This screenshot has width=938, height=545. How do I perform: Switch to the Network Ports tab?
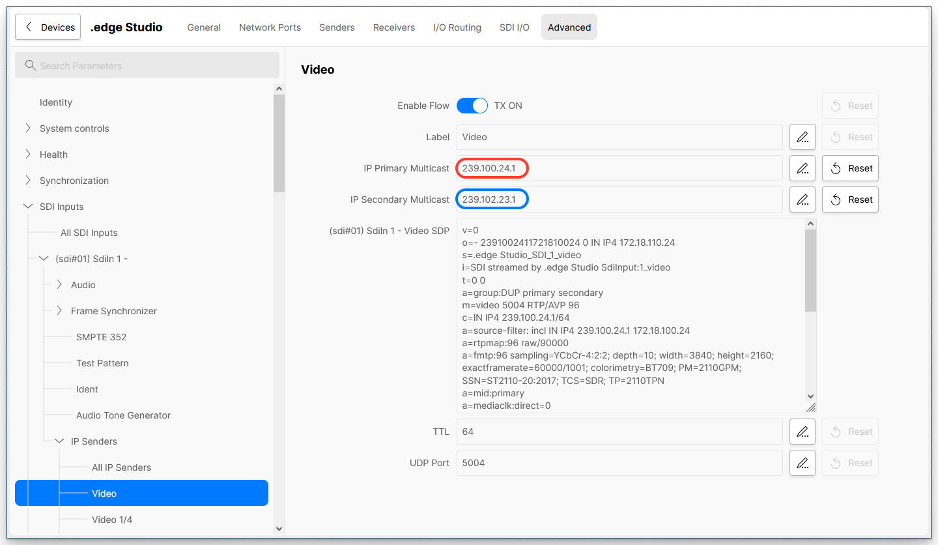click(x=270, y=27)
